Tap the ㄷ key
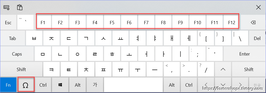 [69, 38]
